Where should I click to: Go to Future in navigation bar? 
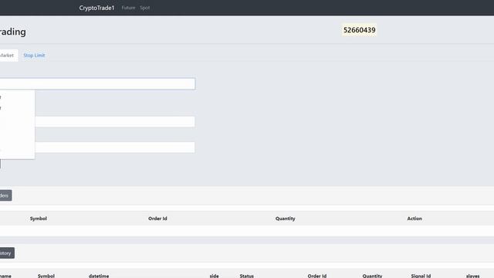(x=129, y=8)
